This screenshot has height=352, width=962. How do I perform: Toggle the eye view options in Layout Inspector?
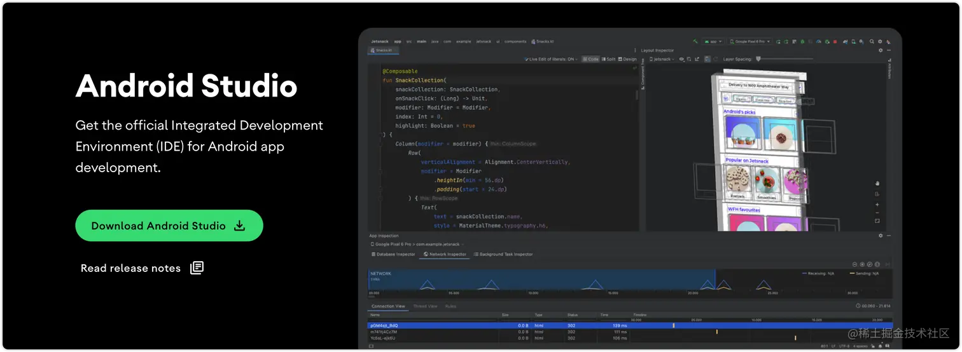(681, 59)
